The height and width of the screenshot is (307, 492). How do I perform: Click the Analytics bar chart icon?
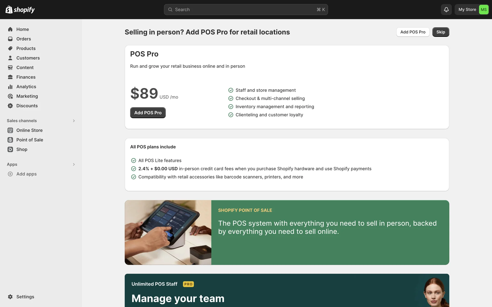10,87
